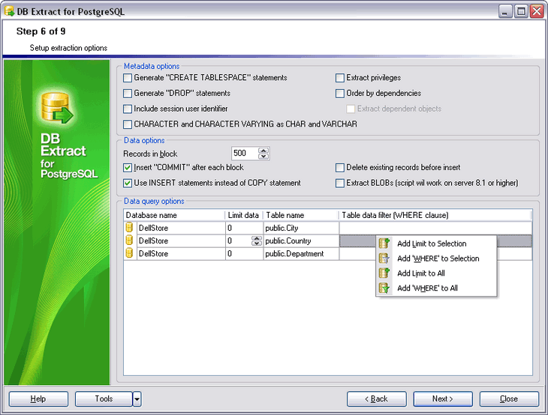The image size is (548, 415).
Task: Decrease Limit data spinner for public.Country
Action: 257,243
